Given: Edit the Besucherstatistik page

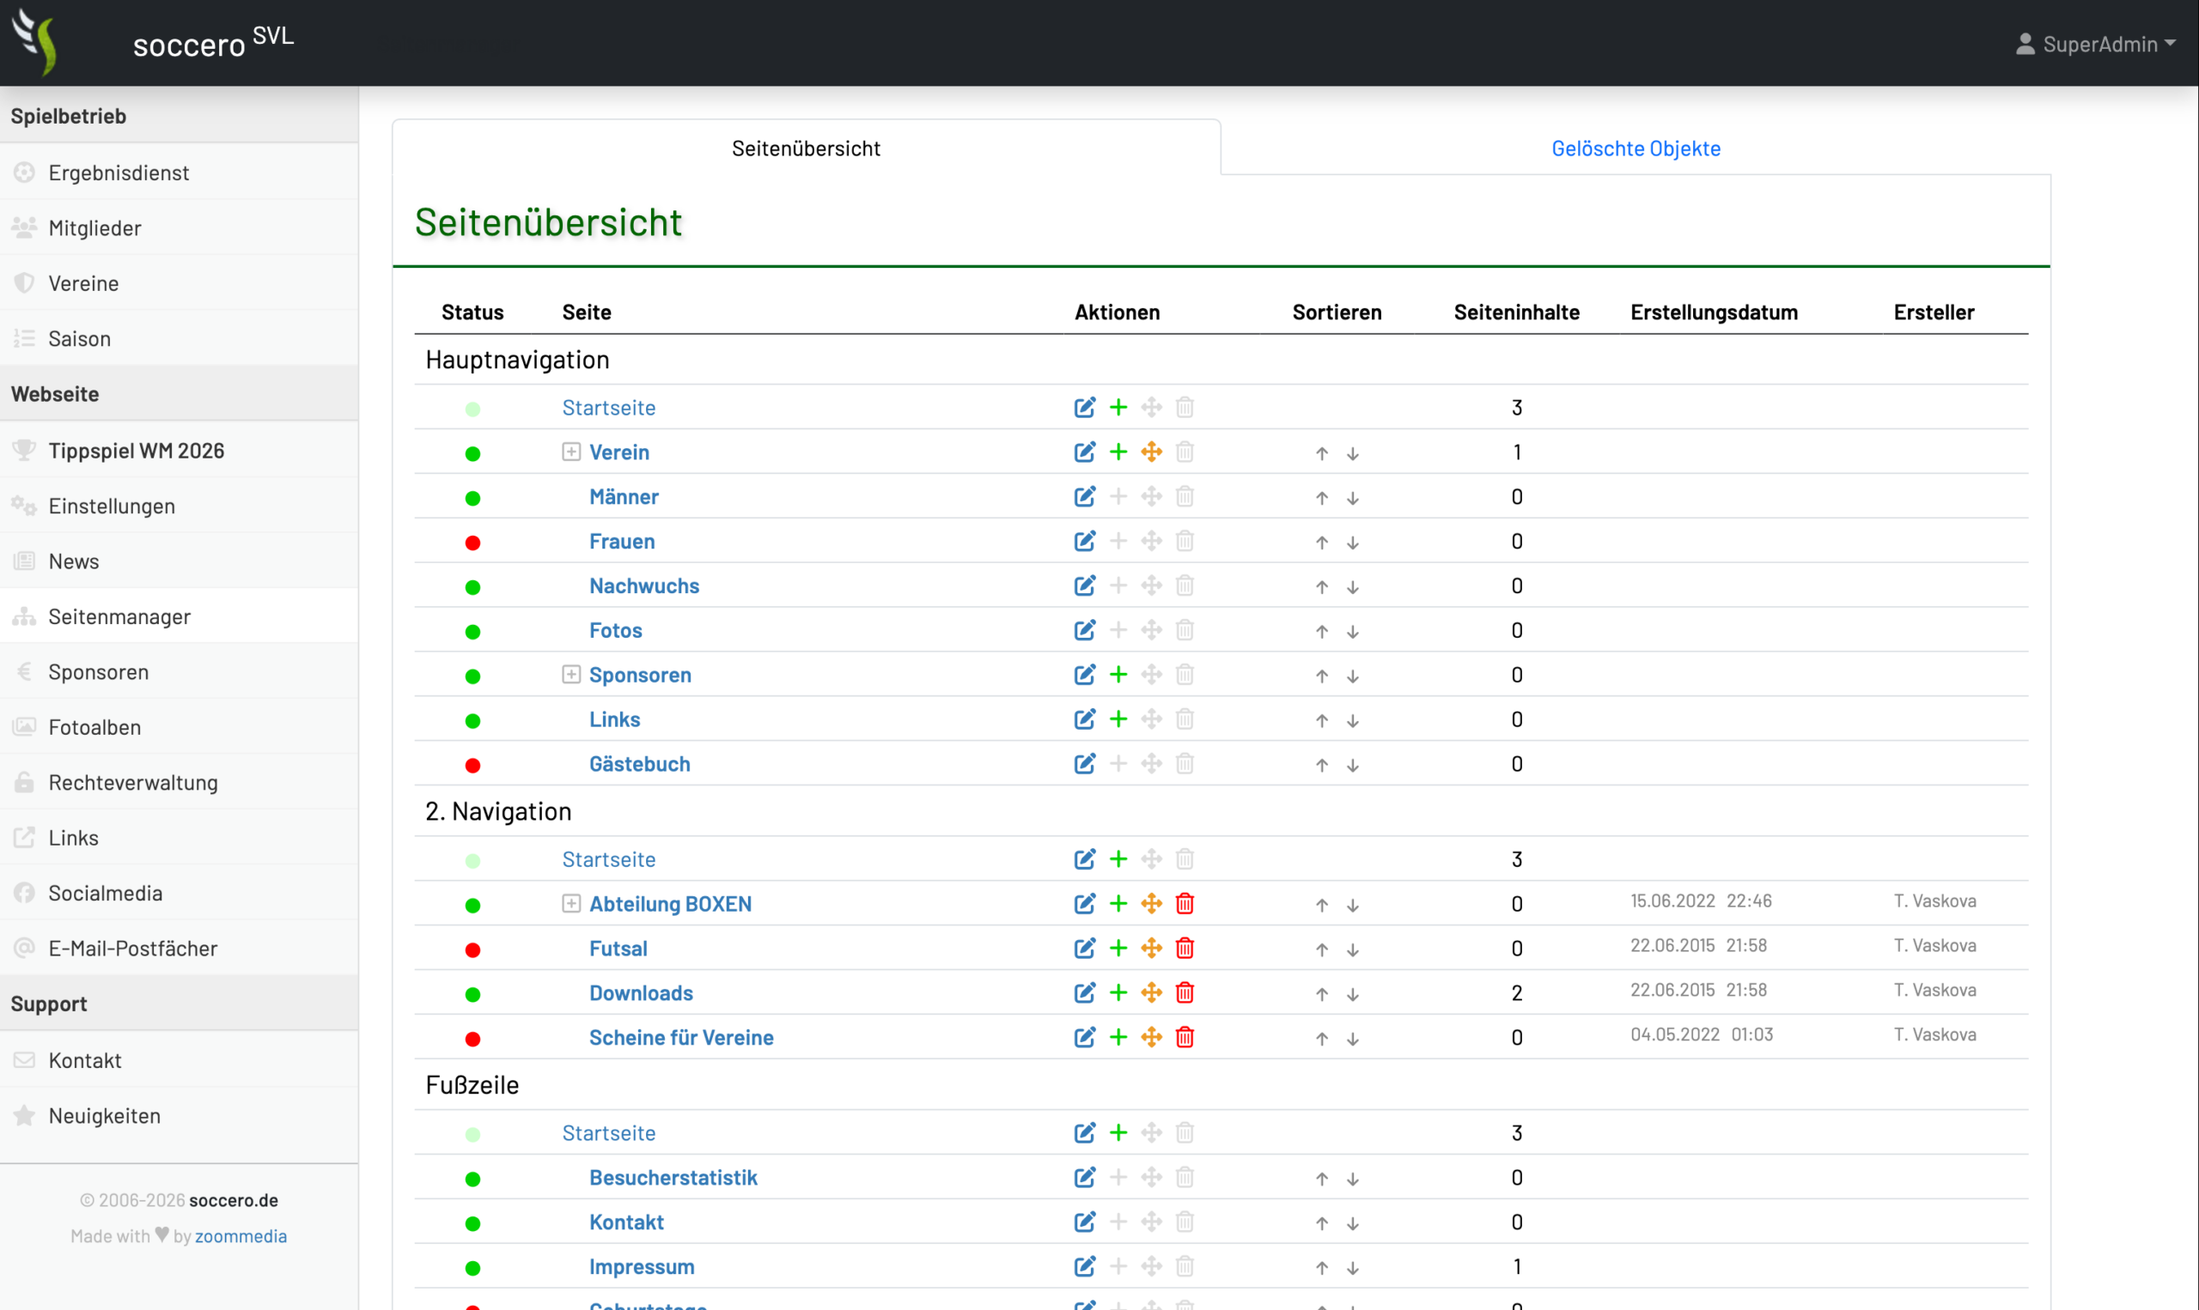Looking at the screenshot, I should pos(1085,1178).
